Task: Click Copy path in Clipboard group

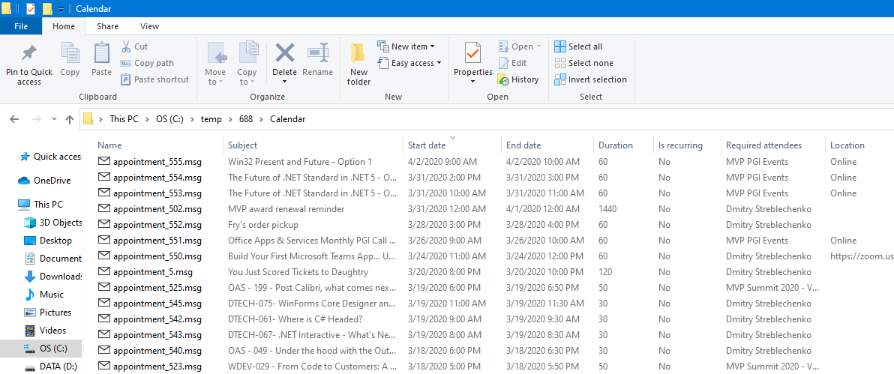Action: click(x=148, y=63)
